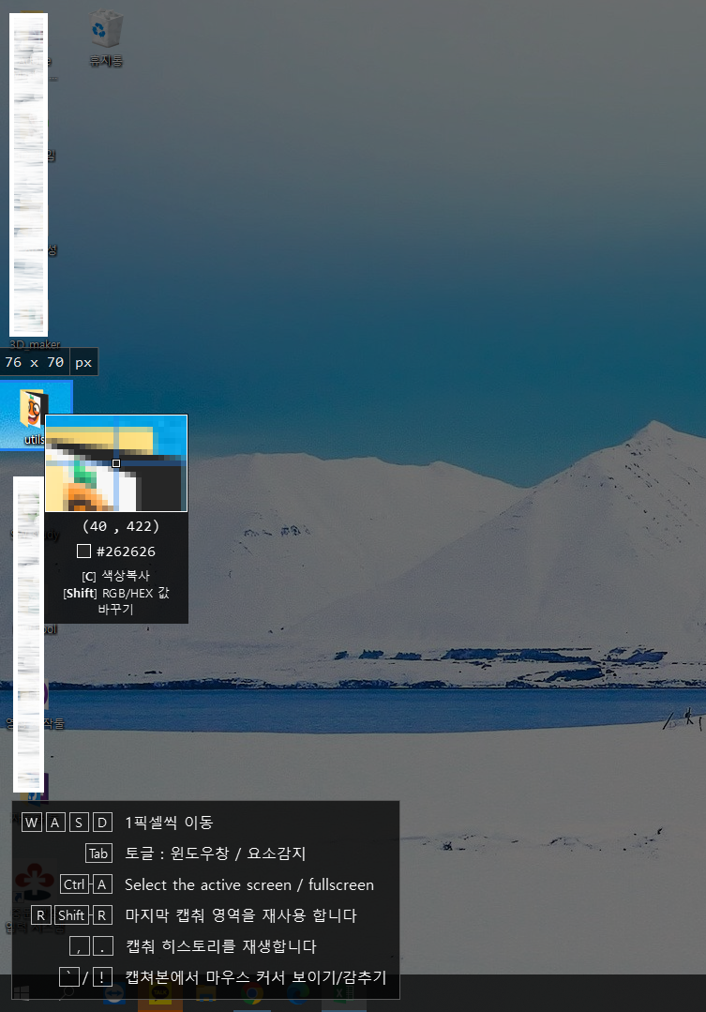Click the D key box in help panel
706x1012 pixels.
pos(102,823)
